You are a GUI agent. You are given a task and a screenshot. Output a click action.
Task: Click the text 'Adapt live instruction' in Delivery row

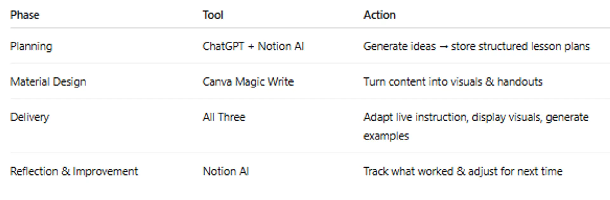(x=416, y=117)
